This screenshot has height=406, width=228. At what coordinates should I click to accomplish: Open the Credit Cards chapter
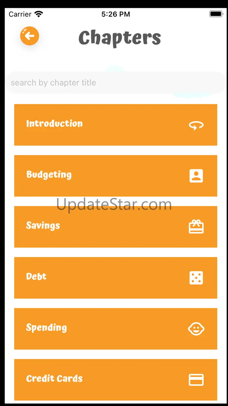[116, 379]
